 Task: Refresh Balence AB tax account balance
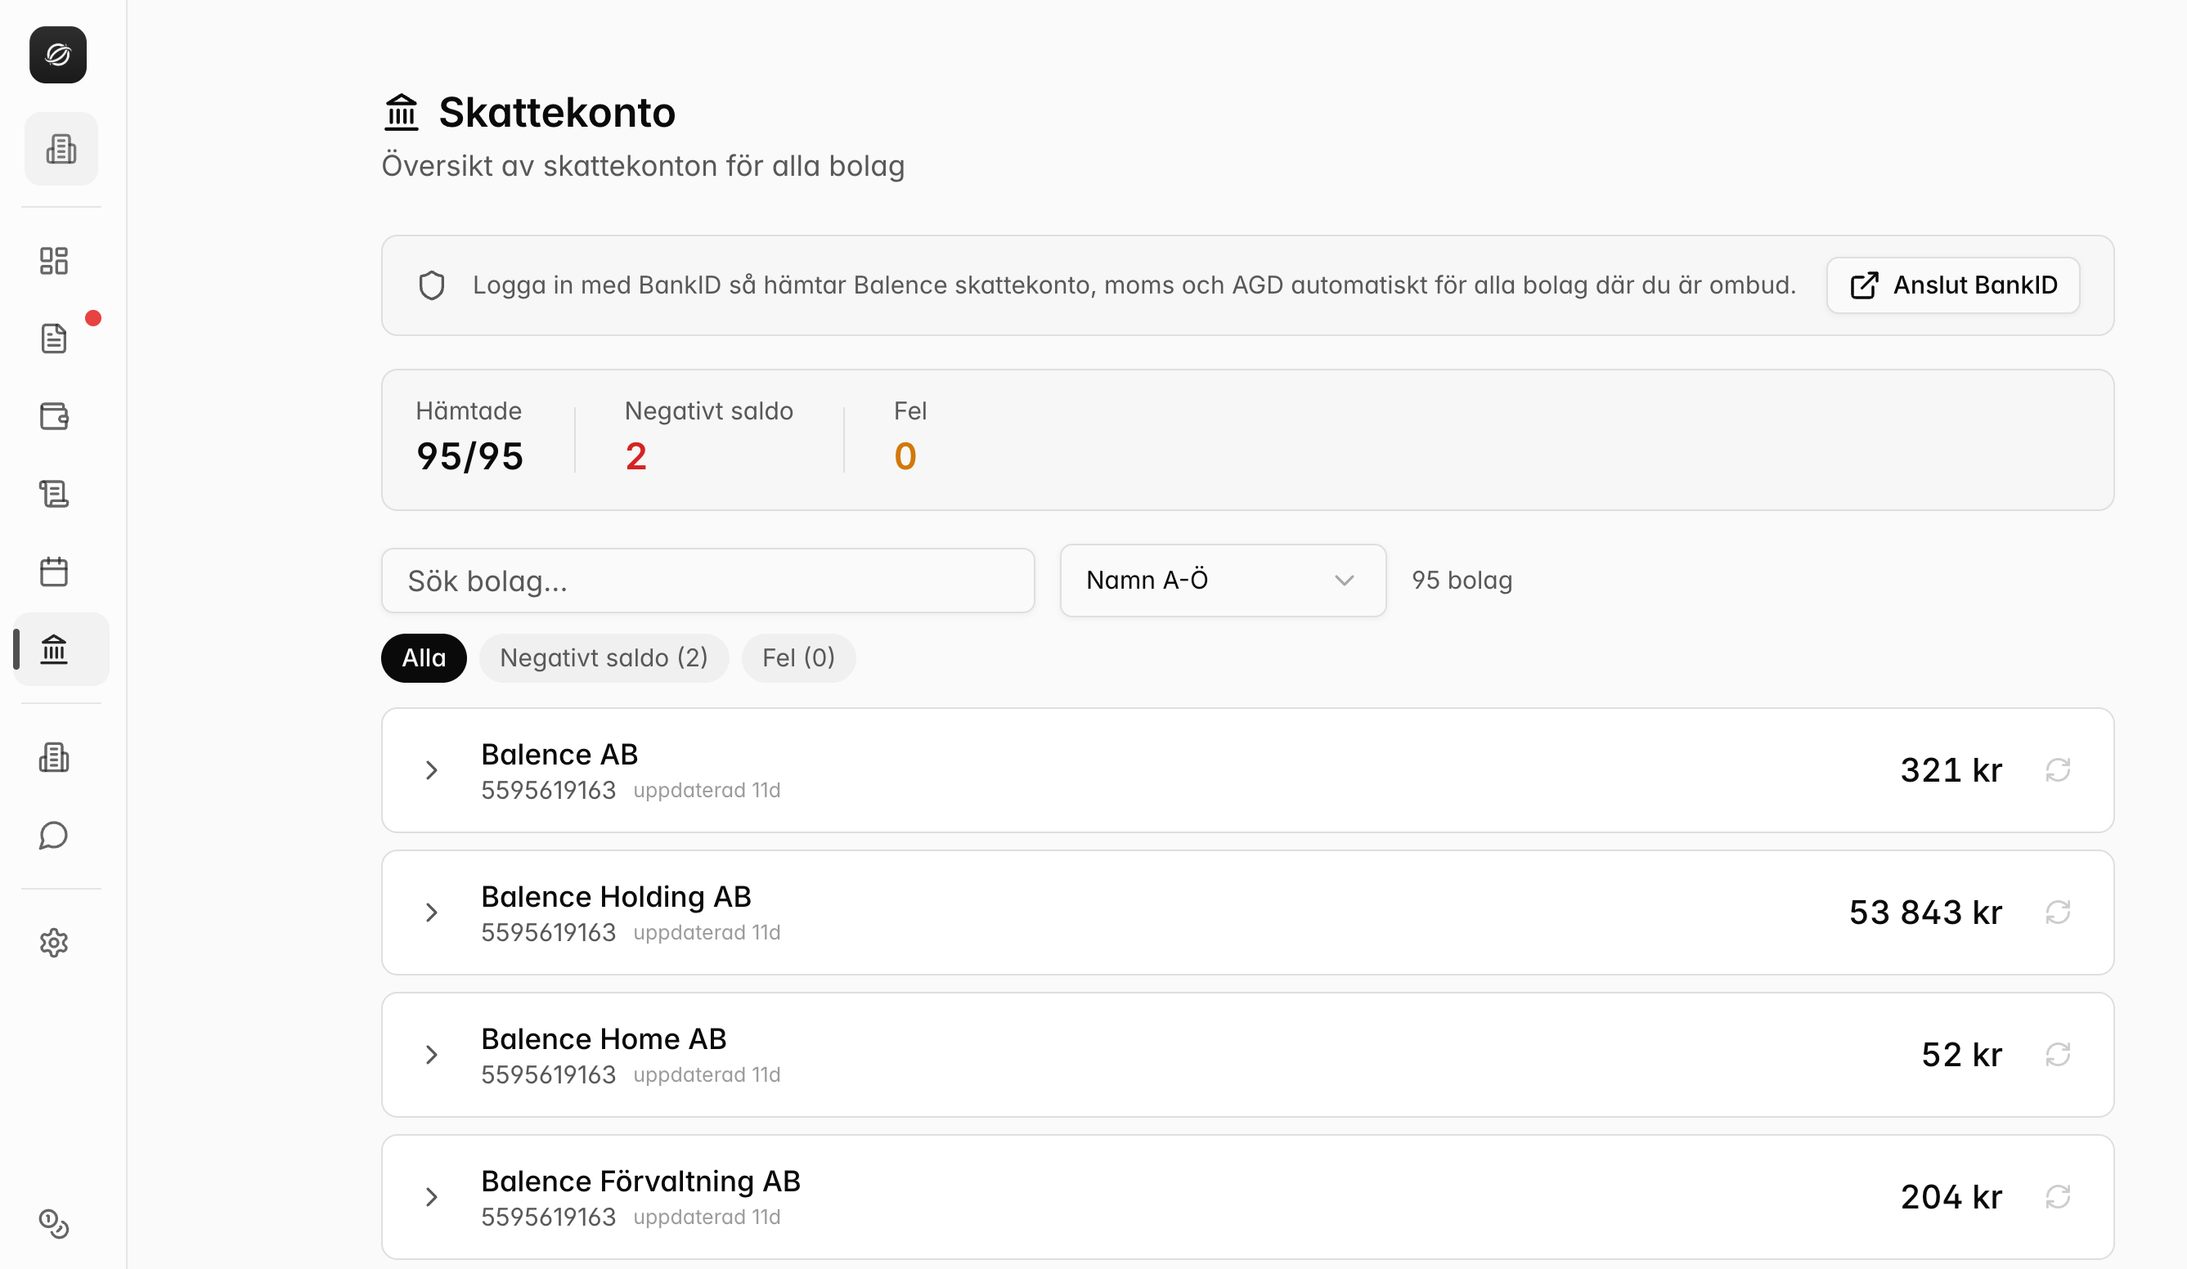coord(2058,769)
